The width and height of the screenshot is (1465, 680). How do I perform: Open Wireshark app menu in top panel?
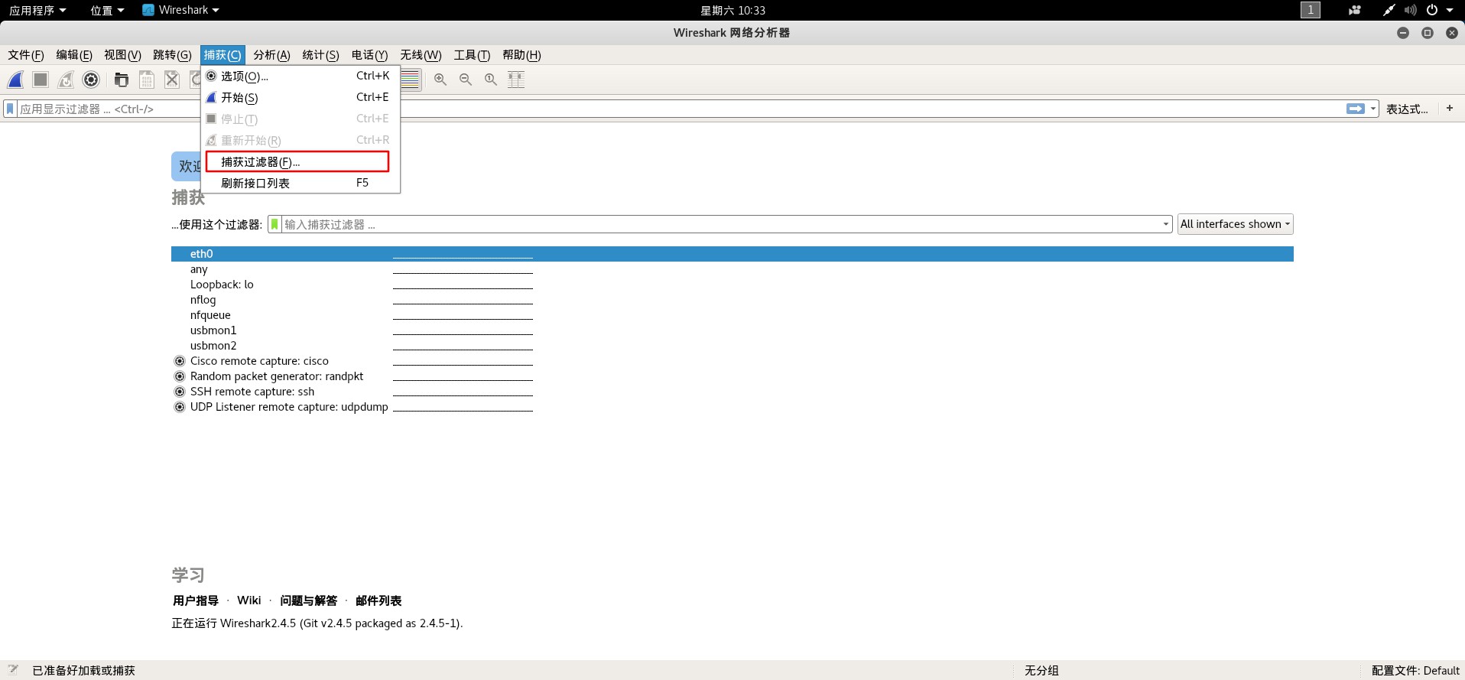181,10
